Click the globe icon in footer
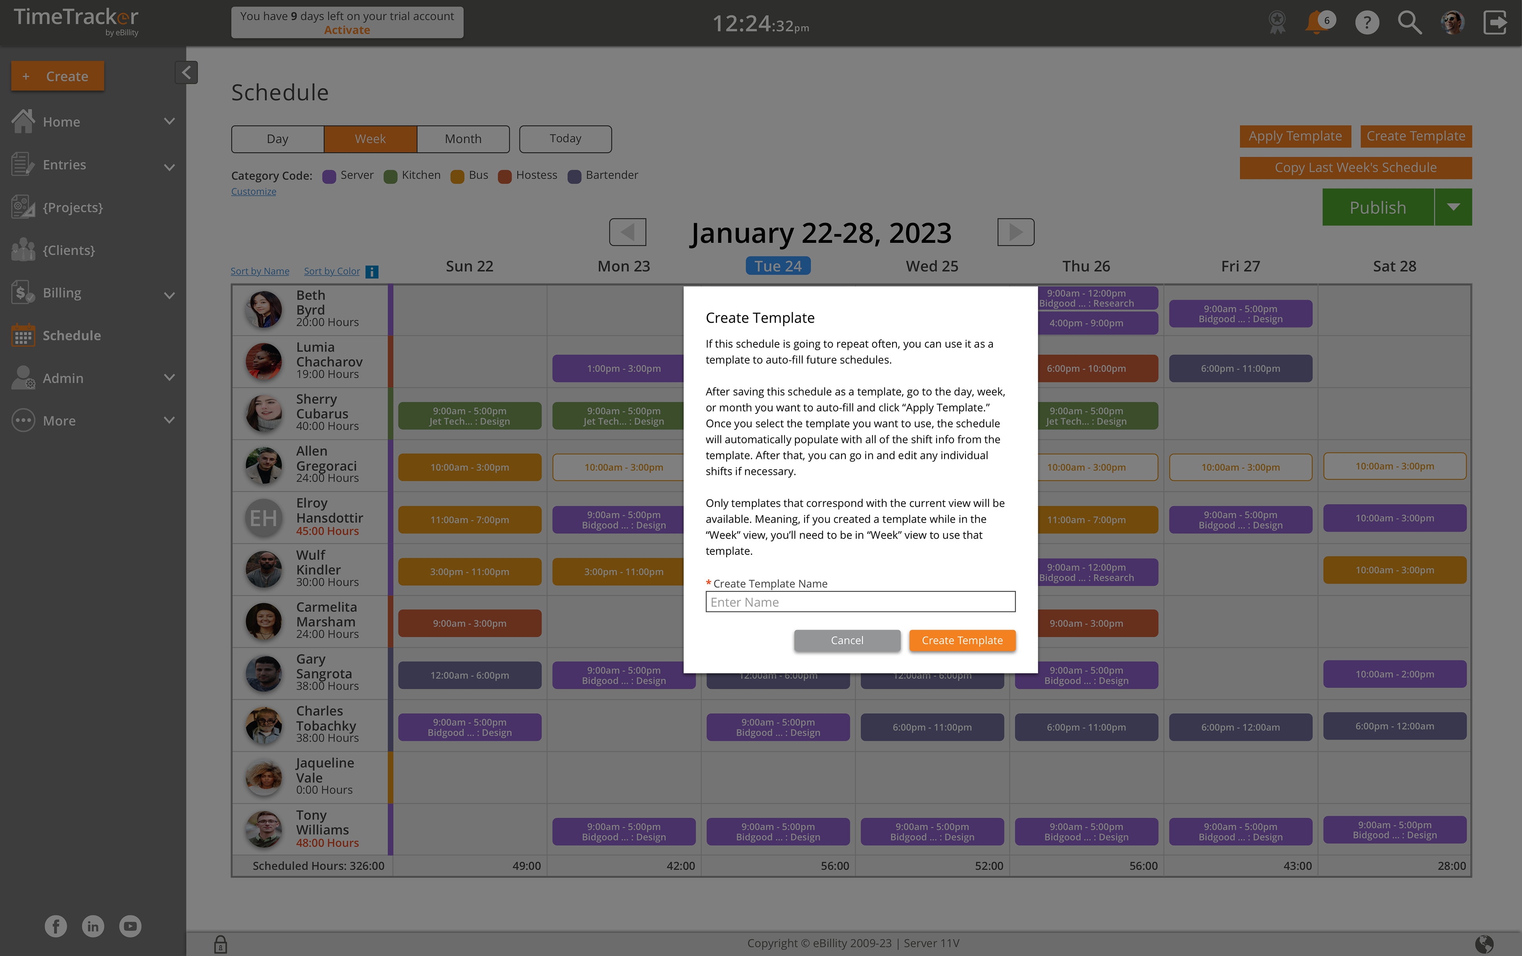This screenshot has width=1522, height=956. click(x=1484, y=945)
